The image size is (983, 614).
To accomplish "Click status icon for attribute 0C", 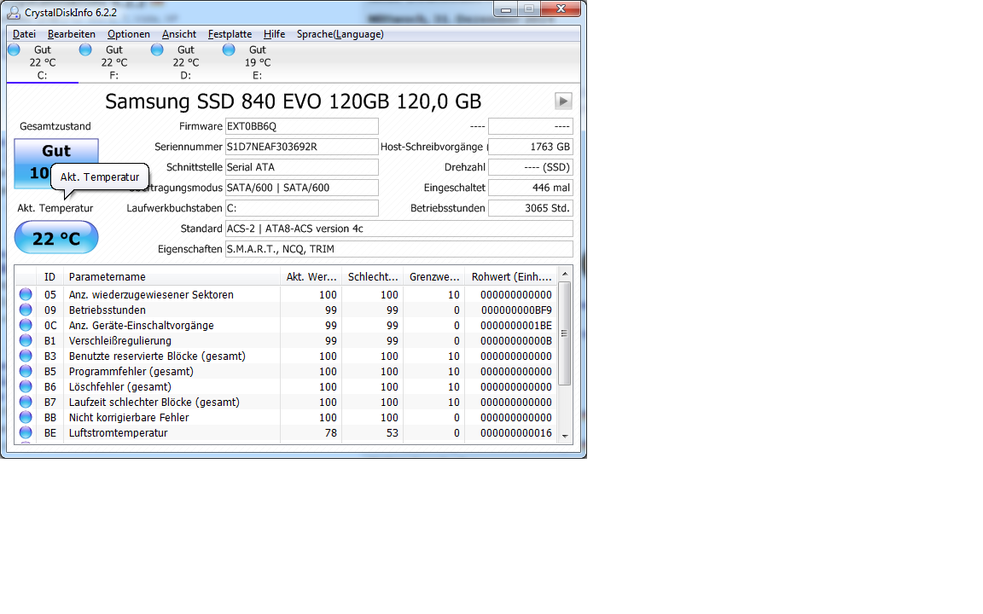I will tap(26, 325).
